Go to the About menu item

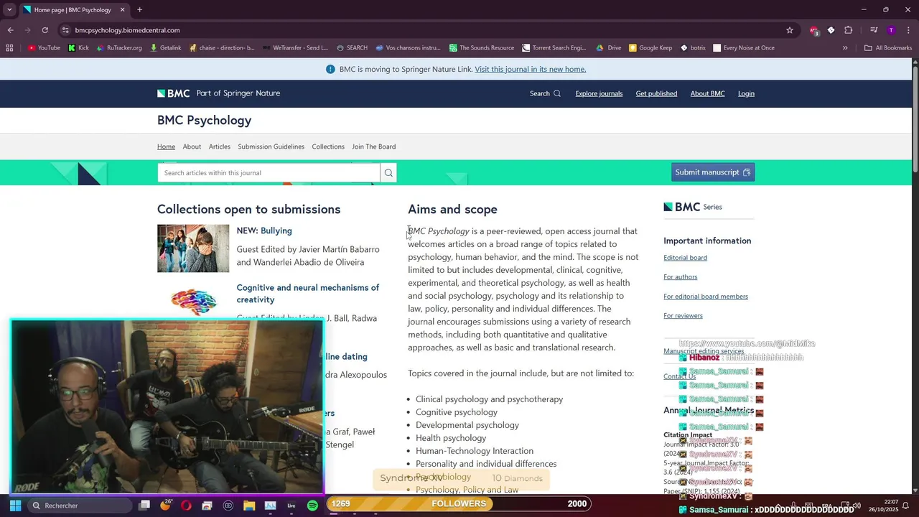pos(192,146)
